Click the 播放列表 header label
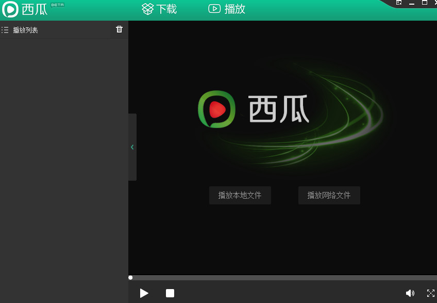The width and height of the screenshot is (437, 303). click(25, 30)
